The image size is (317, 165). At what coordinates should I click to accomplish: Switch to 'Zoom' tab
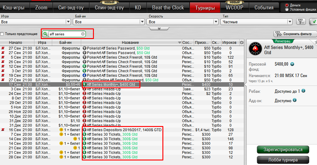coord(41,8)
